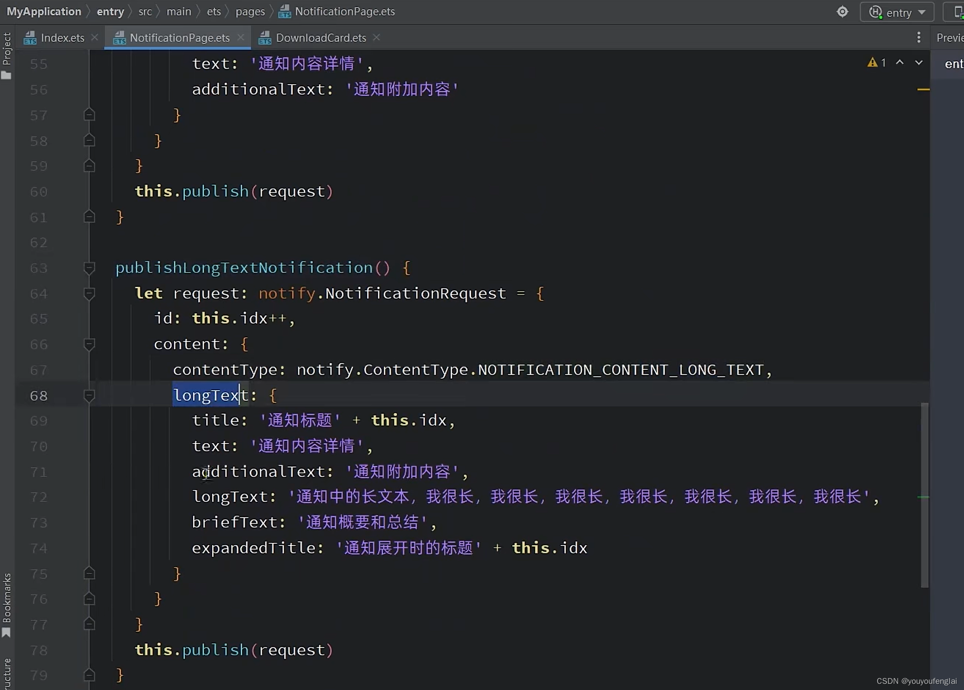Image resolution: width=964 pixels, height=690 pixels.
Task: Click fold end marker at line 58
Action: click(89, 140)
